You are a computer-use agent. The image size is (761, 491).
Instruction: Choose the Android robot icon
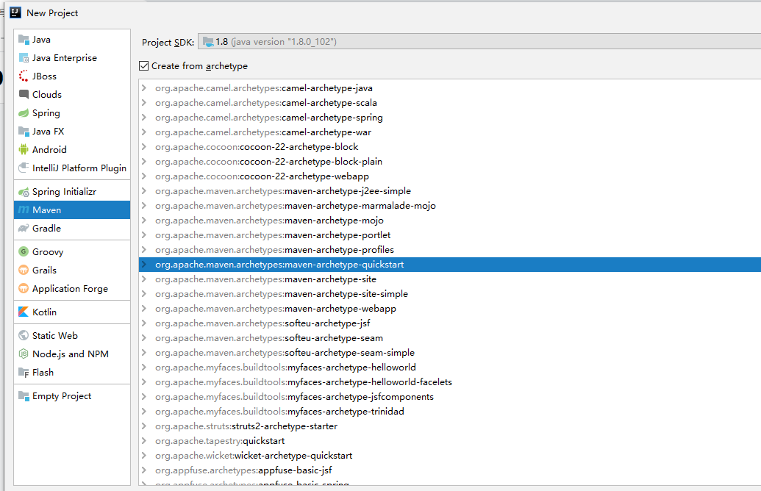click(24, 149)
